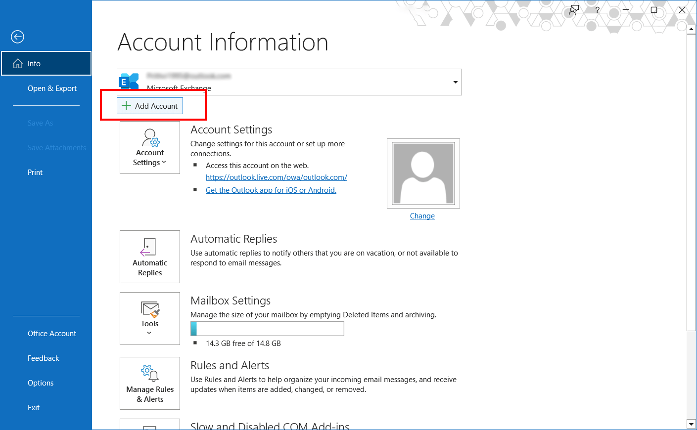Screen dimensions: 697x430
Task: Click the profile picture placeholder
Action: point(423,173)
